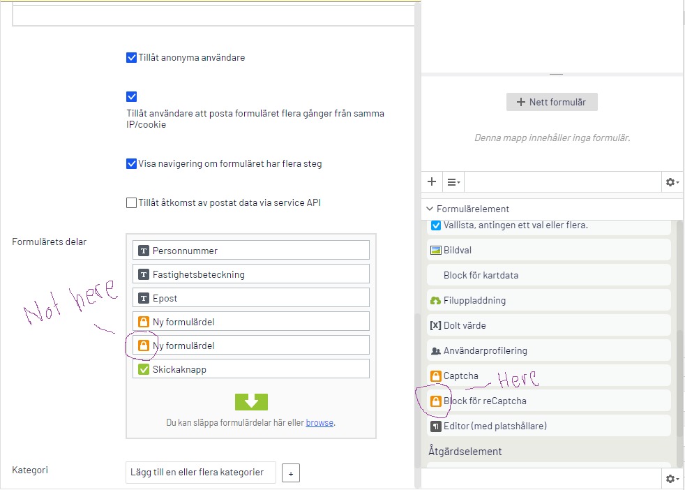Click the Captcha lock icon
The width and height of the screenshot is (685, 490).
[436, 376]
